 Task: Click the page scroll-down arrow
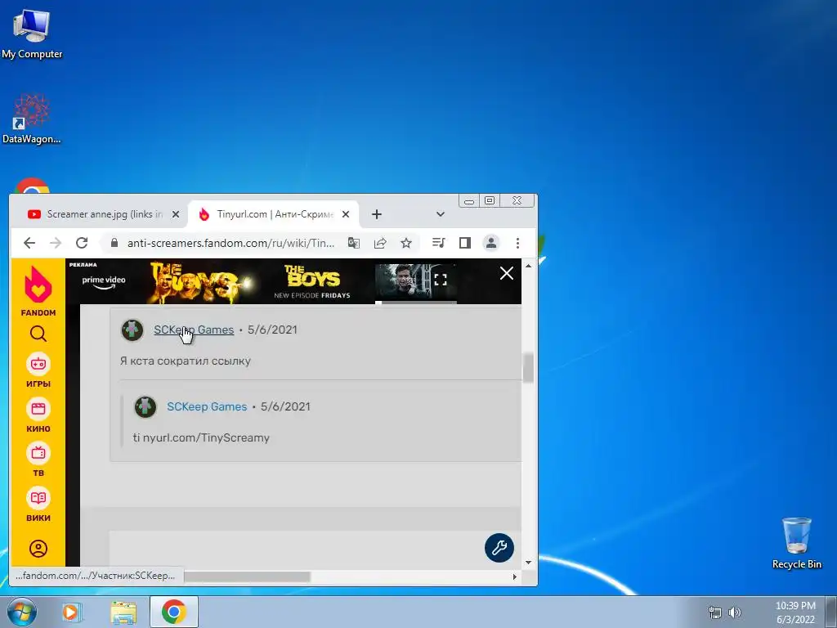coord(528,562)
